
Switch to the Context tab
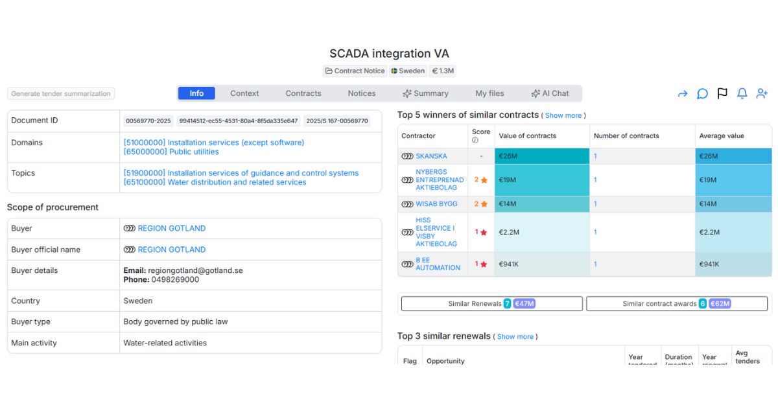pyautogui.click(x=244, y=93)
